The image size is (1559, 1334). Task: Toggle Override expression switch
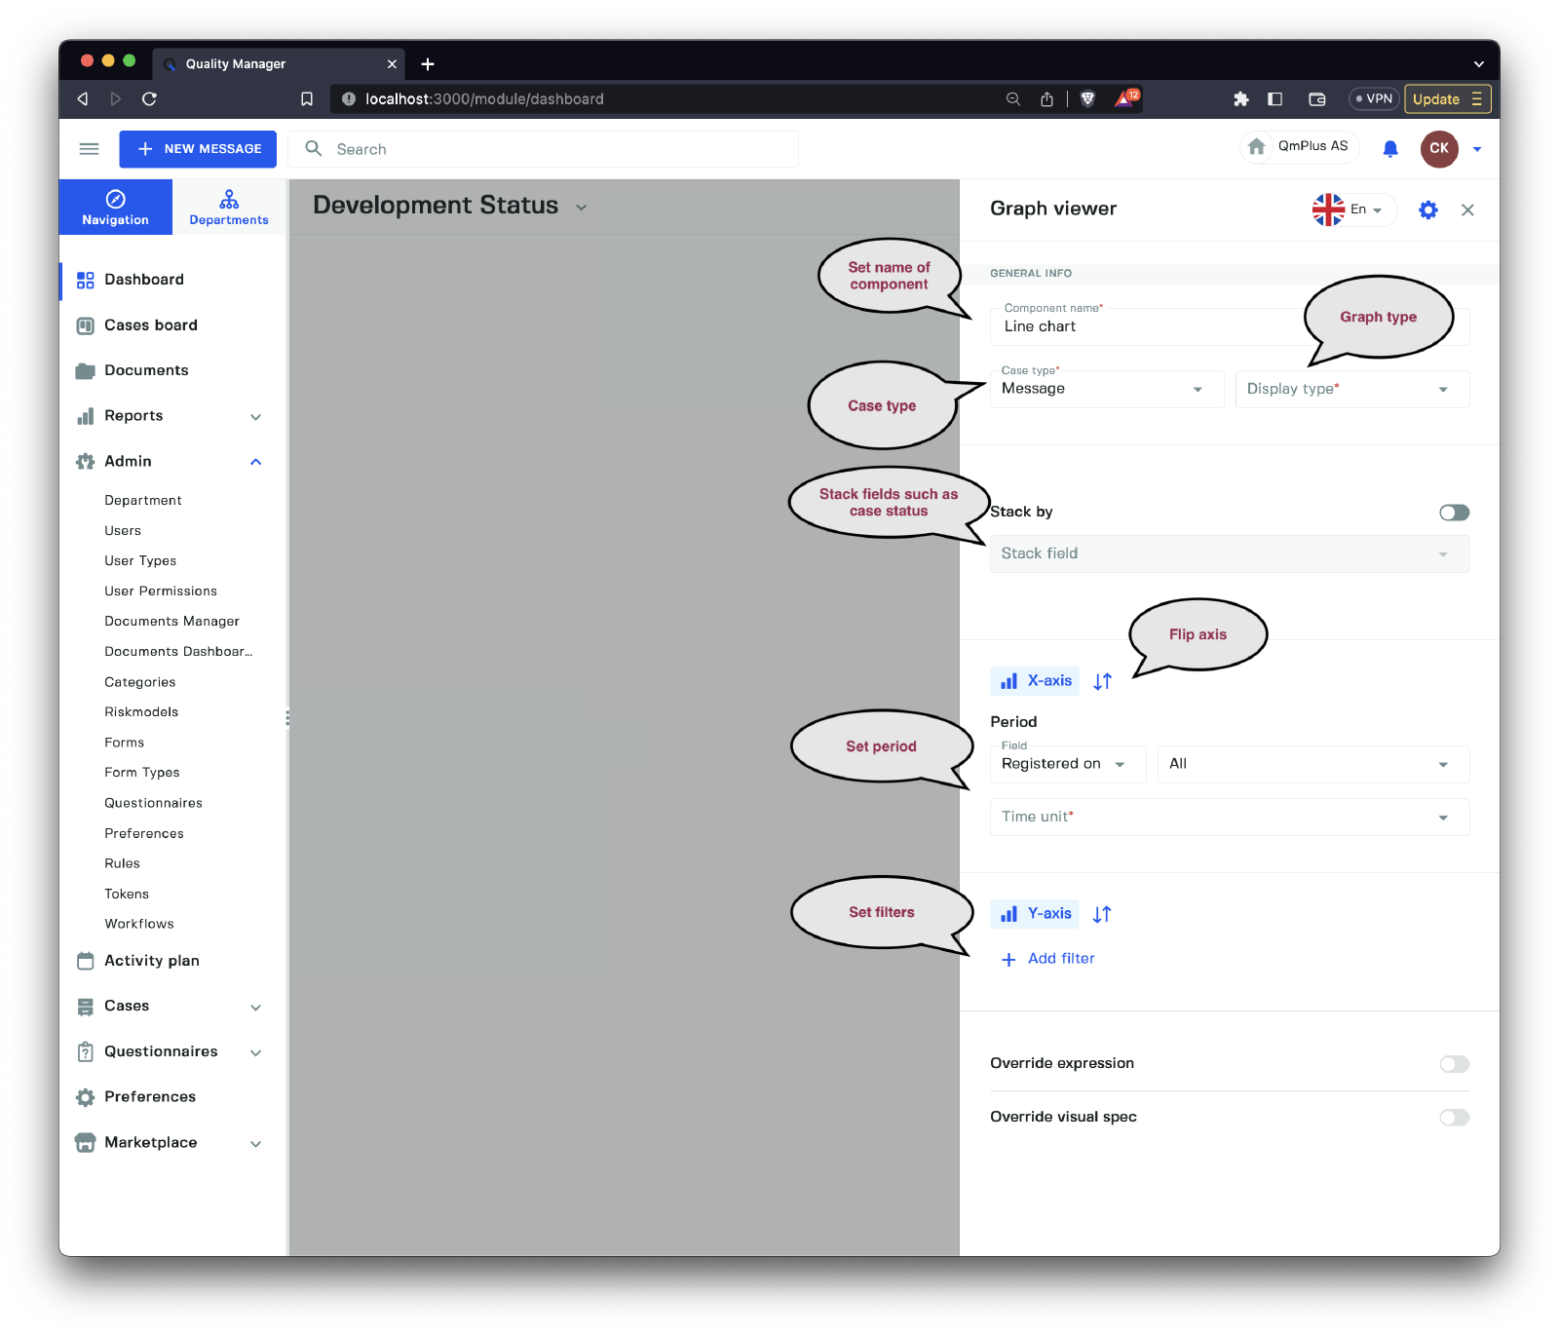(x=1454, y=1064)
